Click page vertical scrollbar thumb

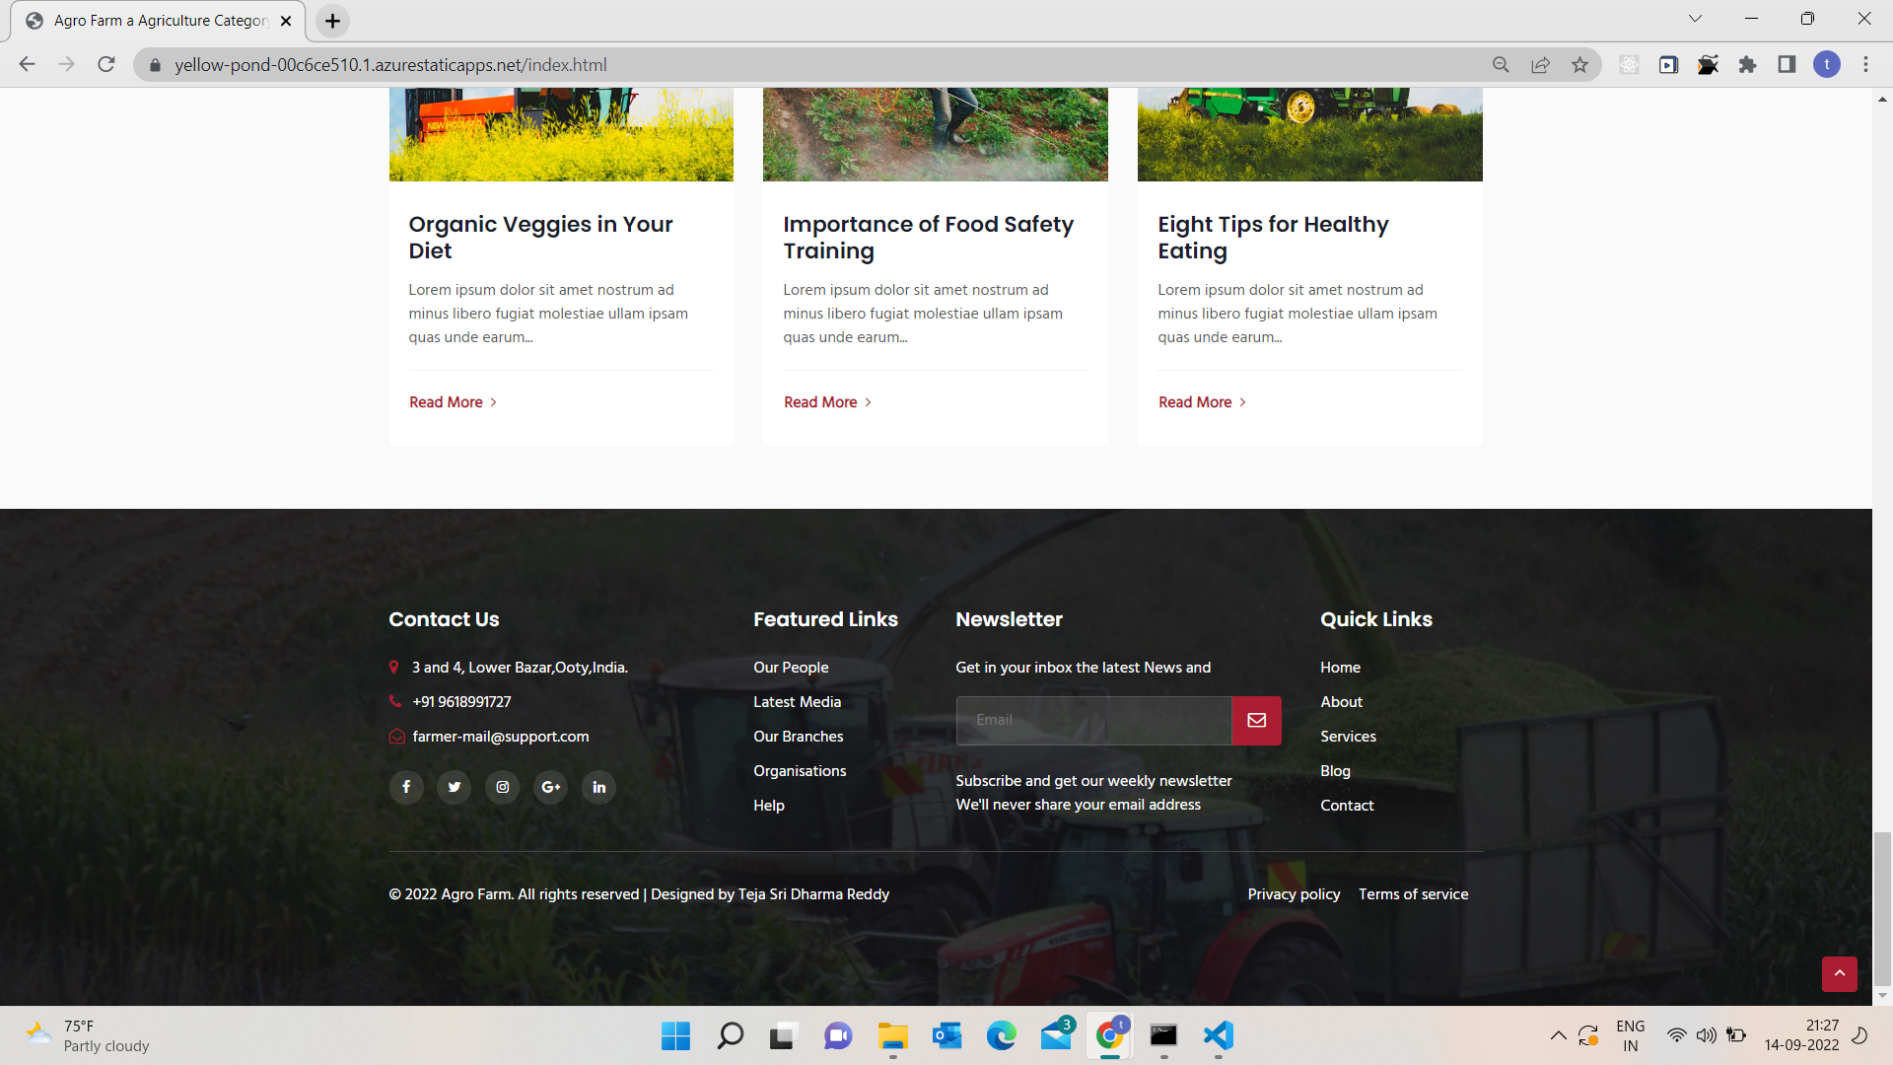coord(1882,908)
